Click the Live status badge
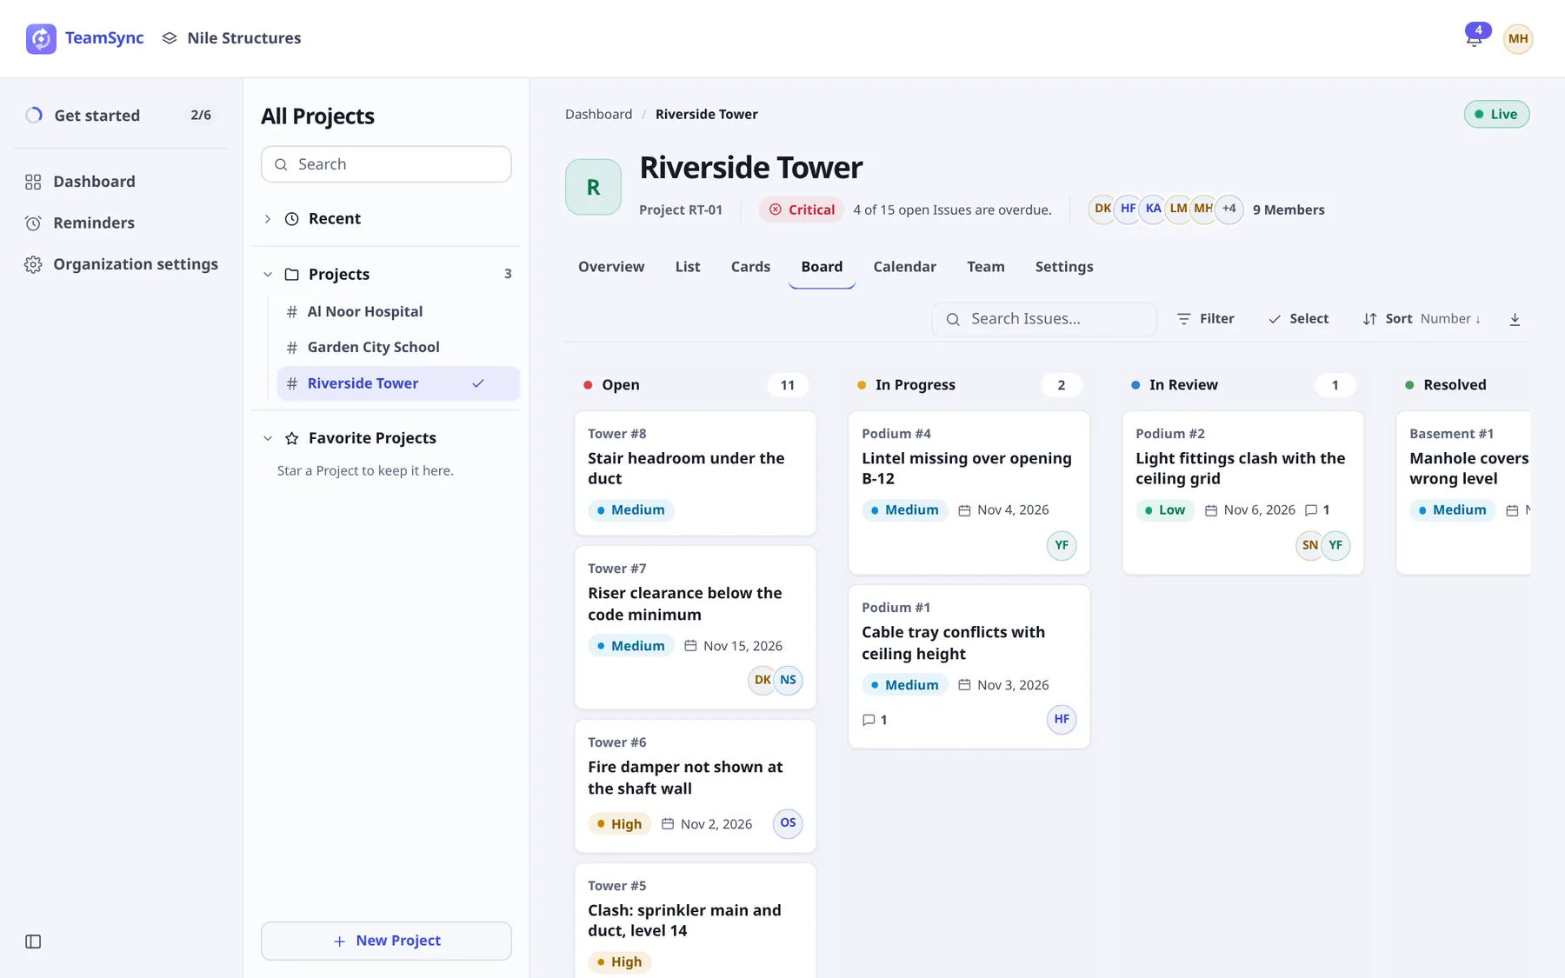This screenshot has width=1565, height=978. [1496, 114]
